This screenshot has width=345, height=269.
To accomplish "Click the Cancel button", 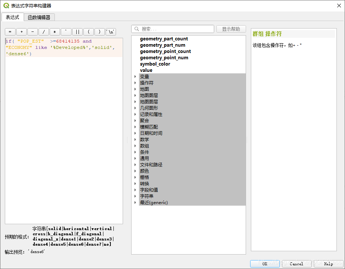I will click(296, 264).
